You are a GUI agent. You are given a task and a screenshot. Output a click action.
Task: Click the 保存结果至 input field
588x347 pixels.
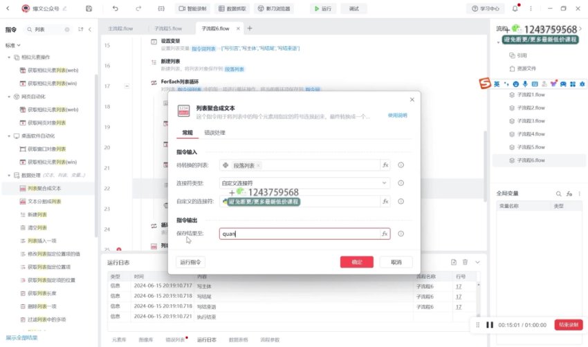[297, 234]
